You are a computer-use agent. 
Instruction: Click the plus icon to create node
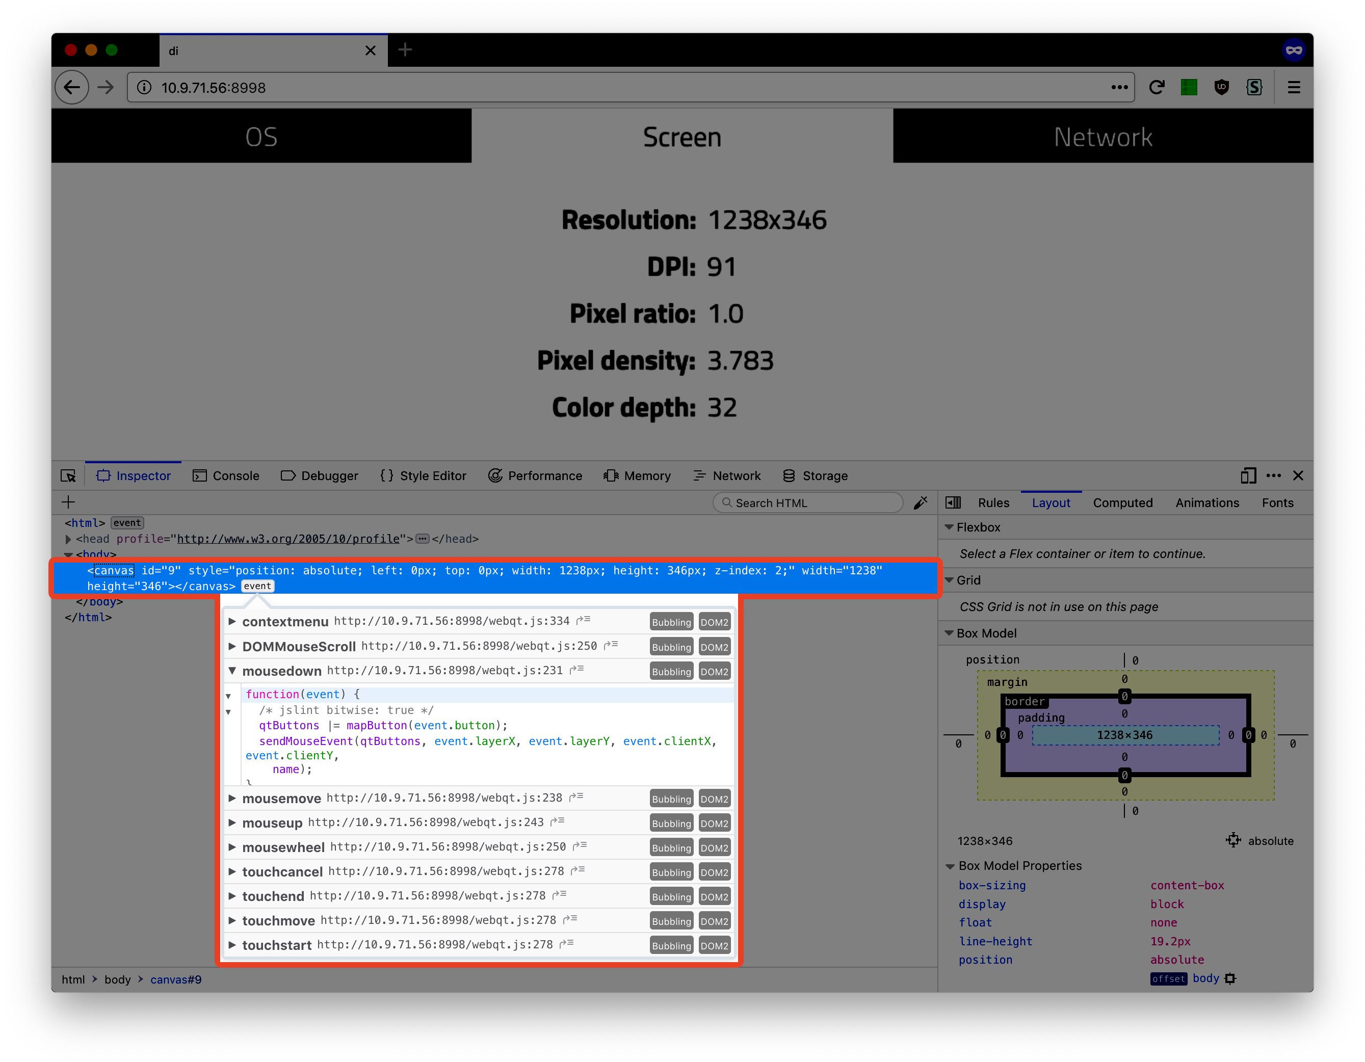69,502
